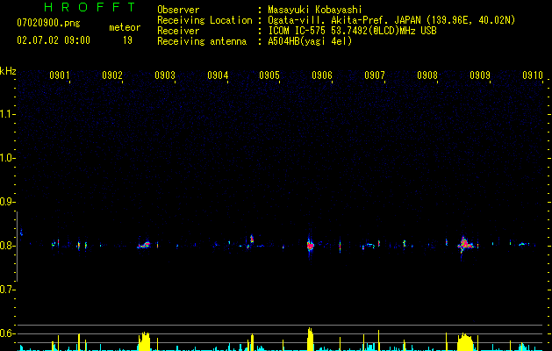Click the 0909 time marker
The image size is (552, 351).
click(480, 75)
